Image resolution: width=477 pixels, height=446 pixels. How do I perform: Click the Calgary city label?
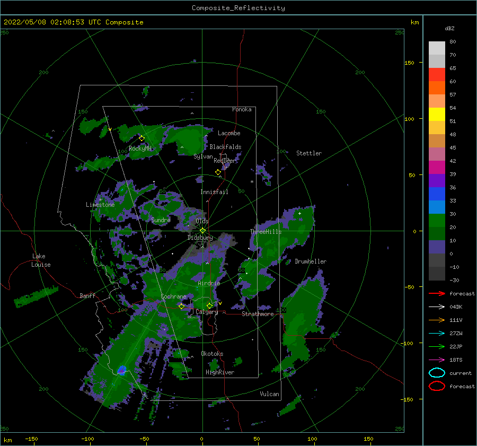pos(207,312)
